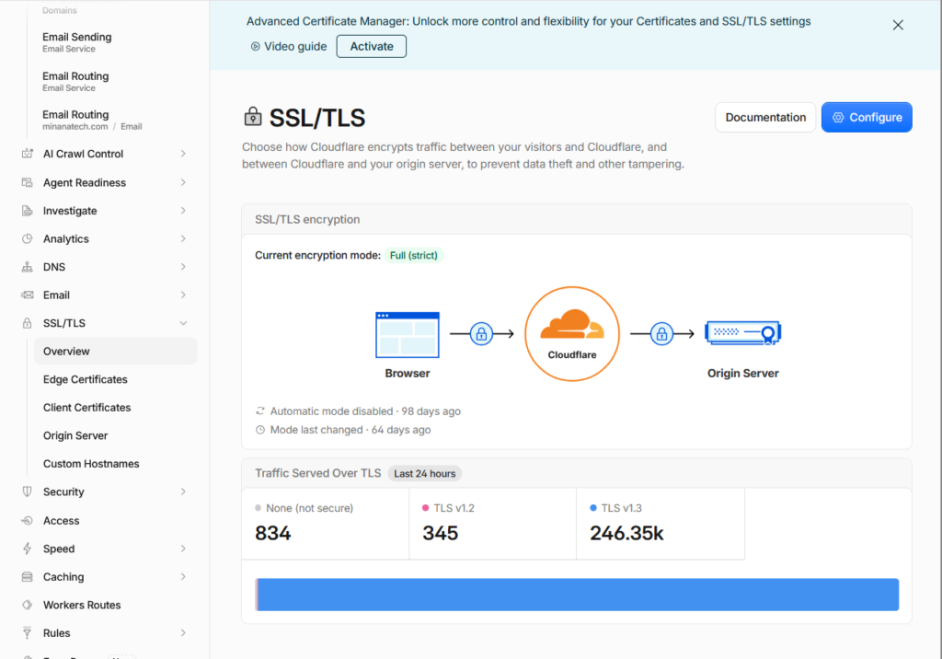Expand the Rules section chevron
Viewport: 942px width, 659px height.
[x=183, y=632]
